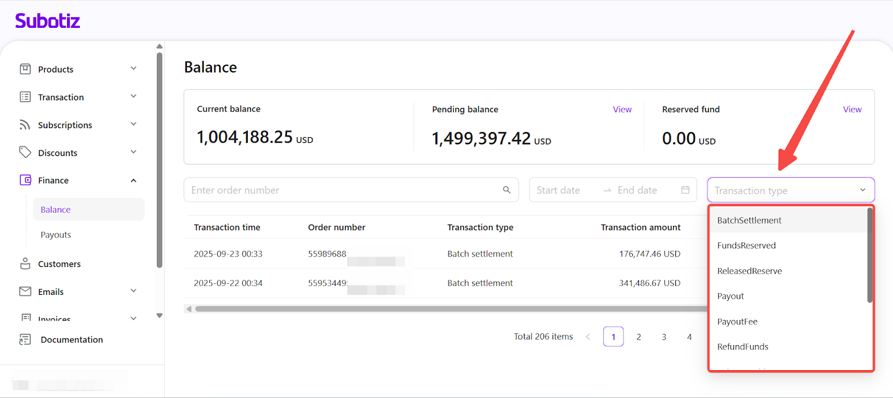
Task: Open the Payouts sidebar page
Action: click(x=56, y=235)
